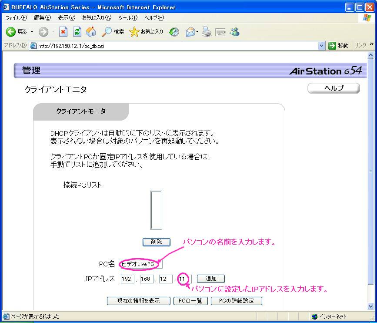Click the Media history icon
377x323 pixels.
(x=174, y=32)
